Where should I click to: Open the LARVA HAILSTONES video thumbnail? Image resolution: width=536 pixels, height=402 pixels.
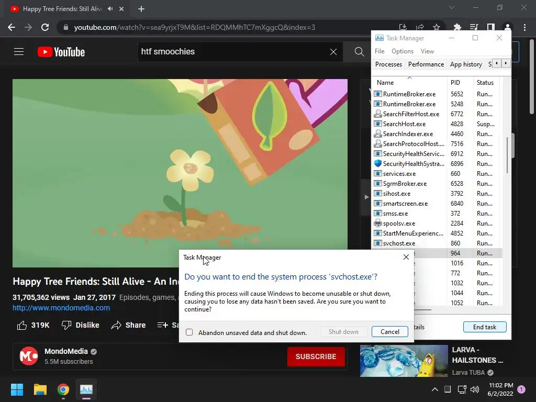point(404,361)
